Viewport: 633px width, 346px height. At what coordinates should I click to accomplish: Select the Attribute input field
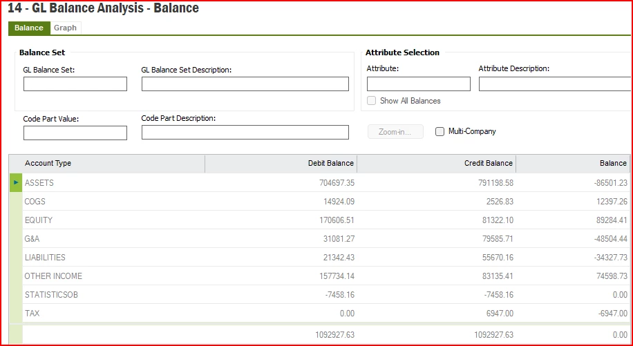click(x=419, y=84)
